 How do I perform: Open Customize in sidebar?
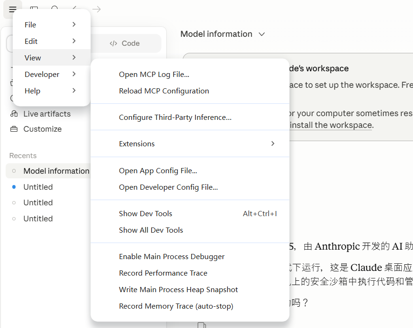tap(42, 129)
